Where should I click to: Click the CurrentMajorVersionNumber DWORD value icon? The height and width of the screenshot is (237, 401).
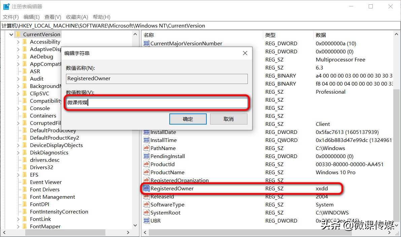point(146,43)
